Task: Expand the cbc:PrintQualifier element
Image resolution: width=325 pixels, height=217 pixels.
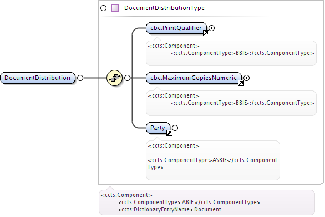Action: tap(212, 28)
